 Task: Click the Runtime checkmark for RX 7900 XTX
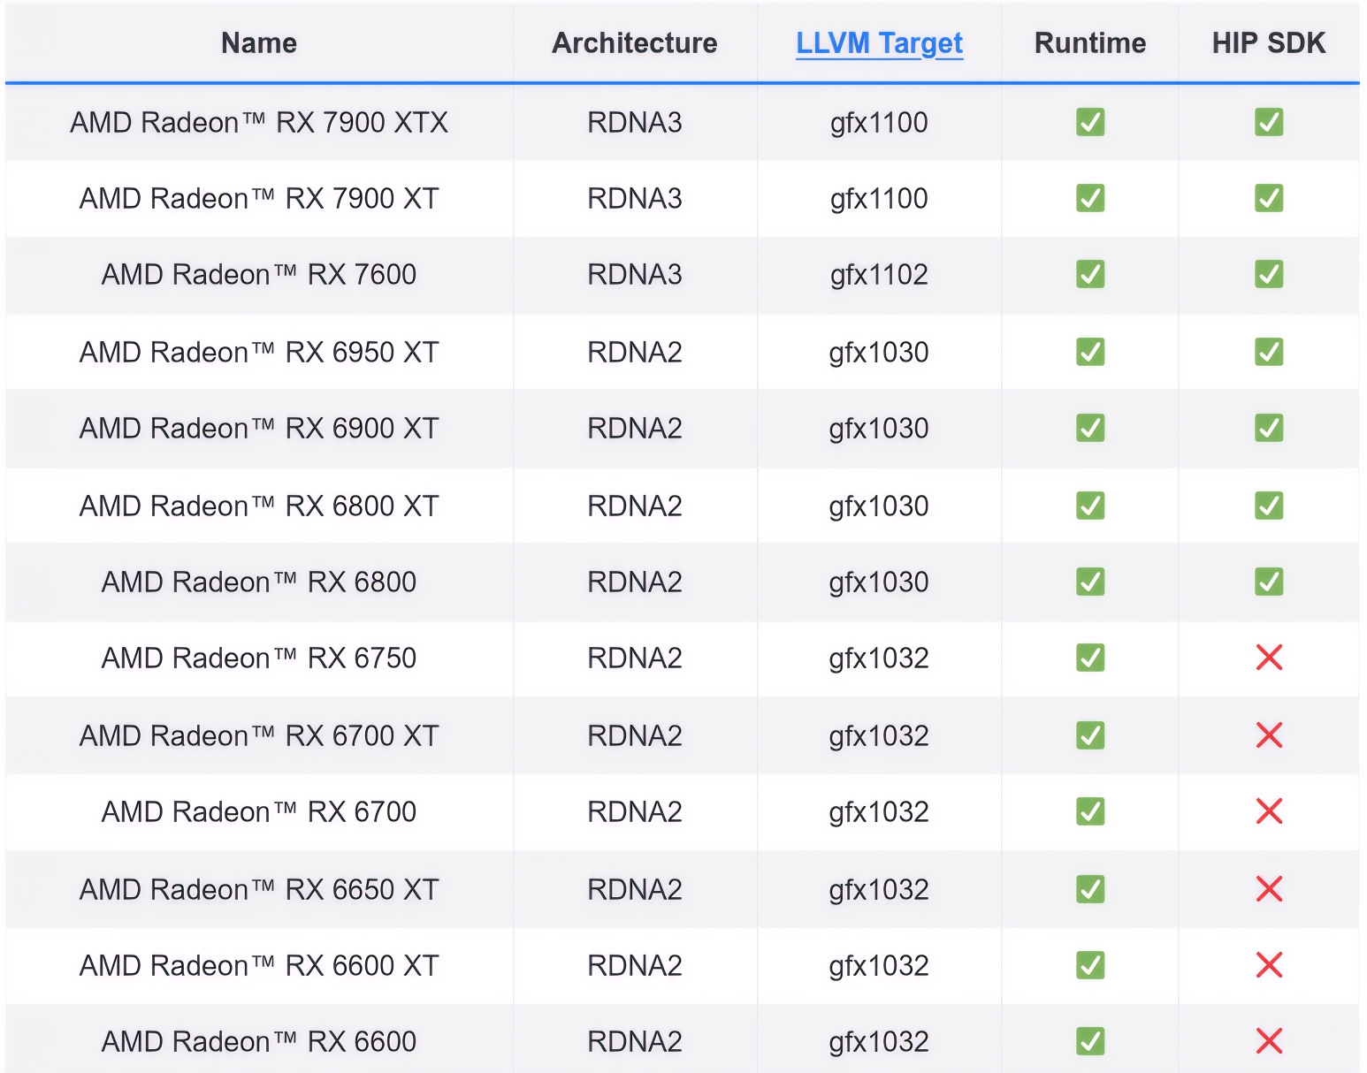tap(1090, 122)
